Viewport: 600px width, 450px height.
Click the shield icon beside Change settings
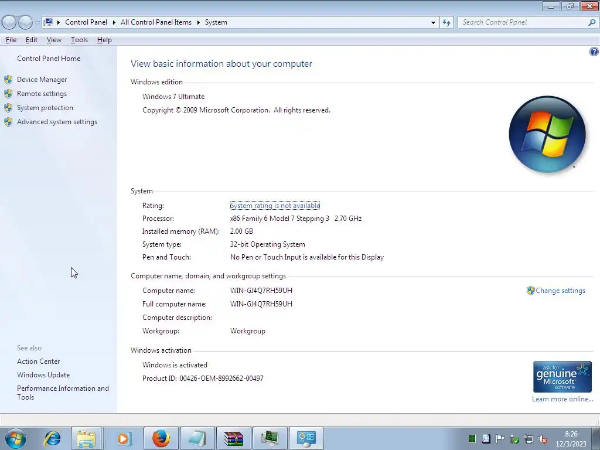pyautogui.click(x=530, y=291)
